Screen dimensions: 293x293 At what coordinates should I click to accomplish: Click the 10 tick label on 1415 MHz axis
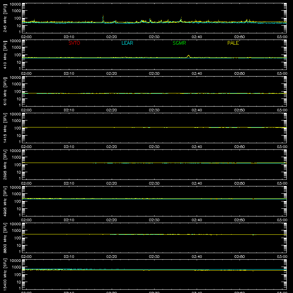pos(19,136)
